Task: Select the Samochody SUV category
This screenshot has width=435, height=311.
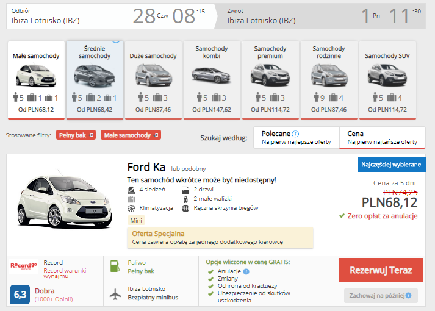Action: [x=387, y=80]
